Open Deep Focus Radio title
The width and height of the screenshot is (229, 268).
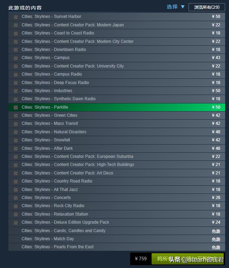click(55, 83)
